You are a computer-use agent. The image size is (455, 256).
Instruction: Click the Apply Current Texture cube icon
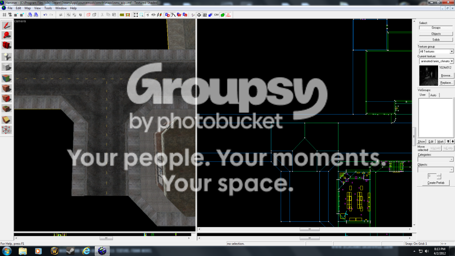[x=7, y=88]
